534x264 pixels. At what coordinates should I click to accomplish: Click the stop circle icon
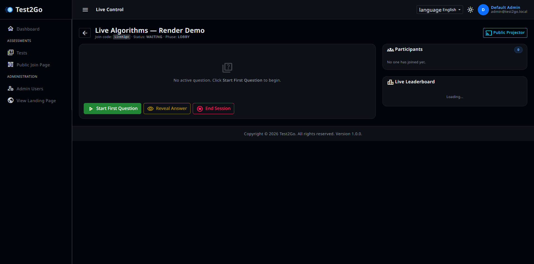click(200, 109)
